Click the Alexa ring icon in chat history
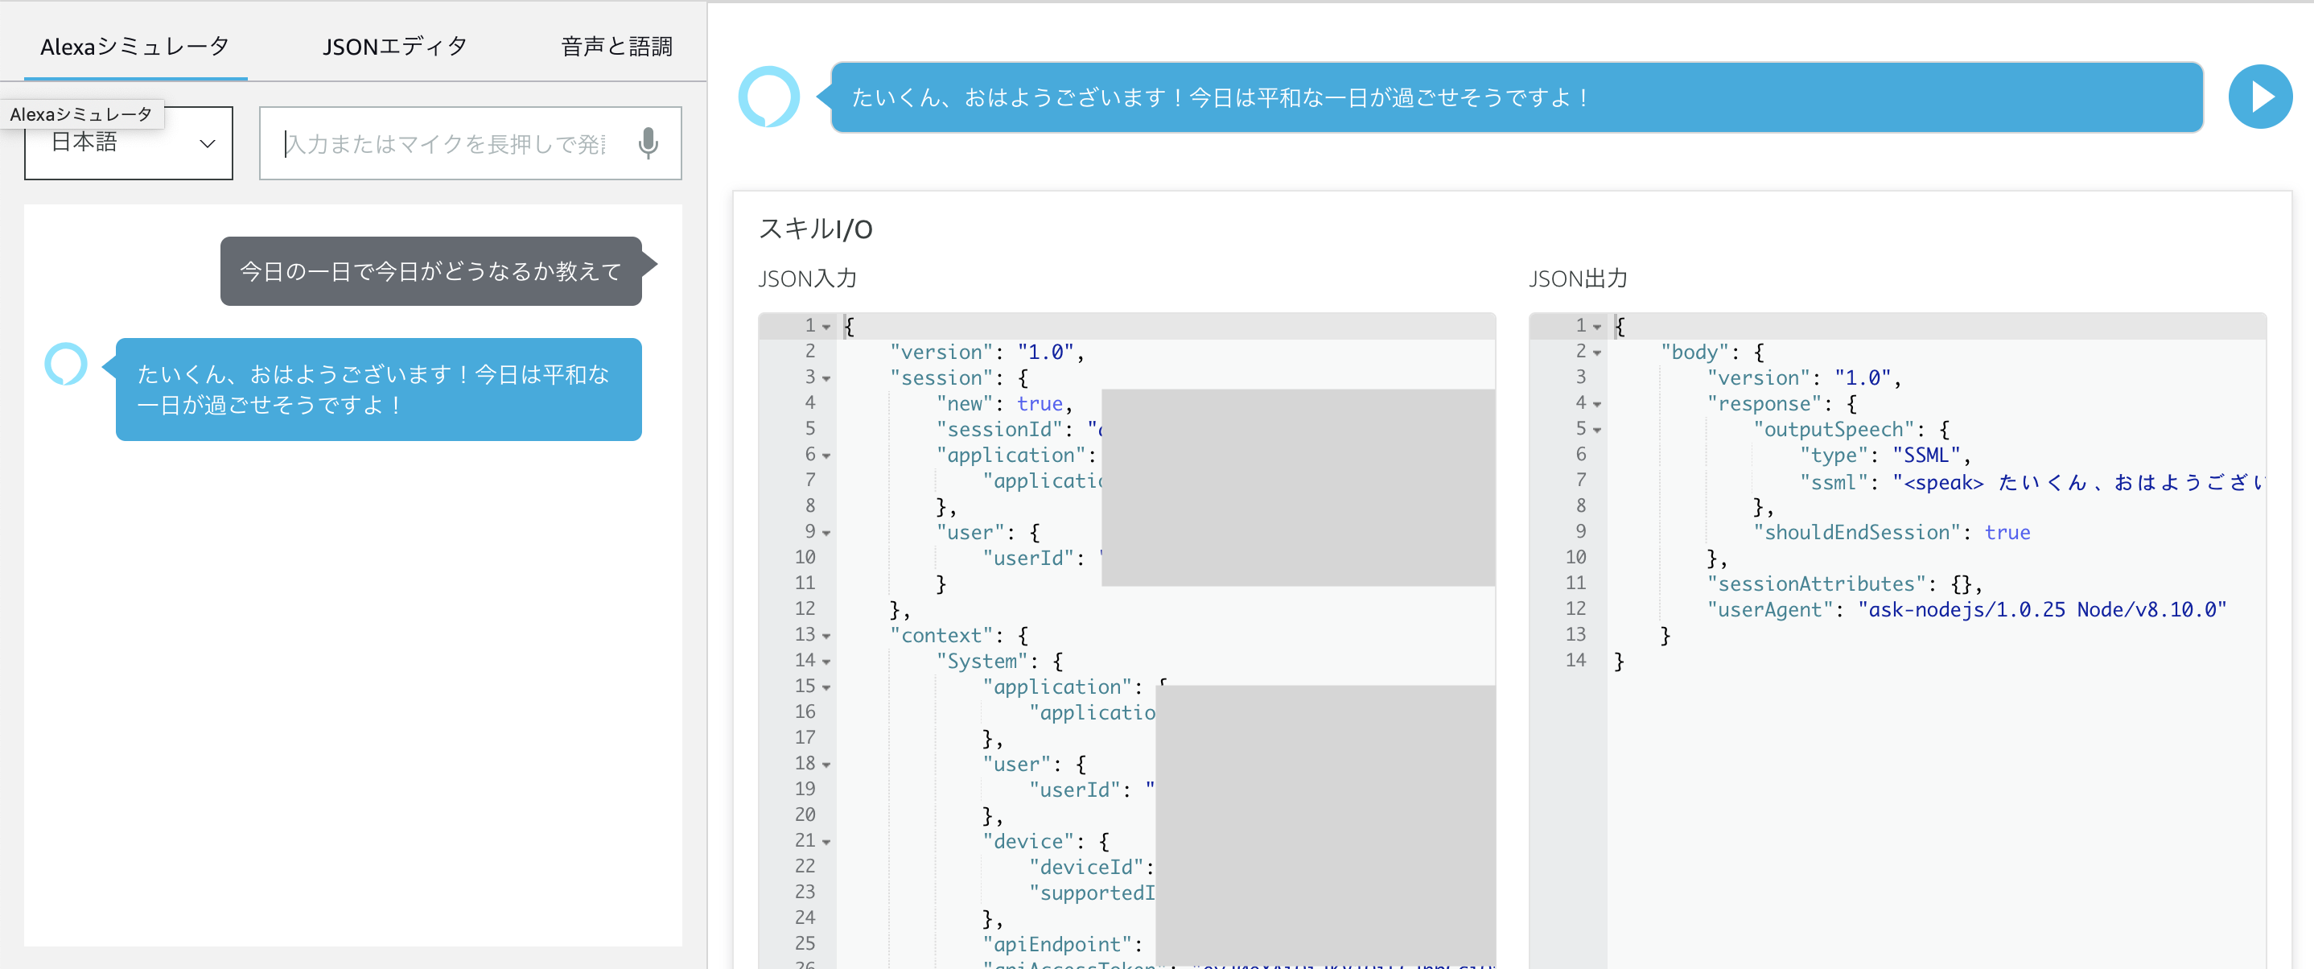2314x969 pixels. (66, 364)
